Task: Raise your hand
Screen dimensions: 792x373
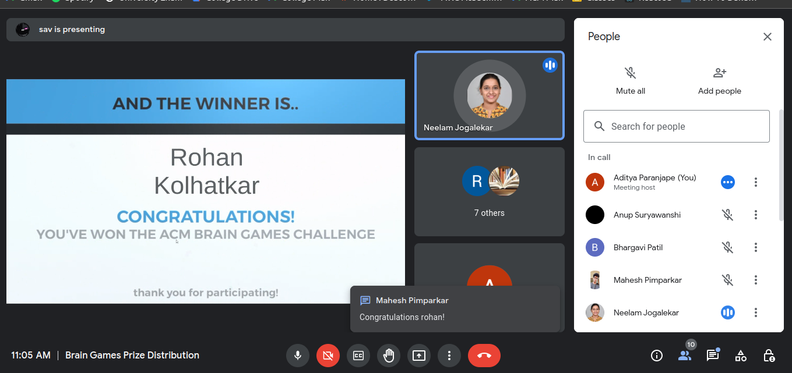Action: 389,356
